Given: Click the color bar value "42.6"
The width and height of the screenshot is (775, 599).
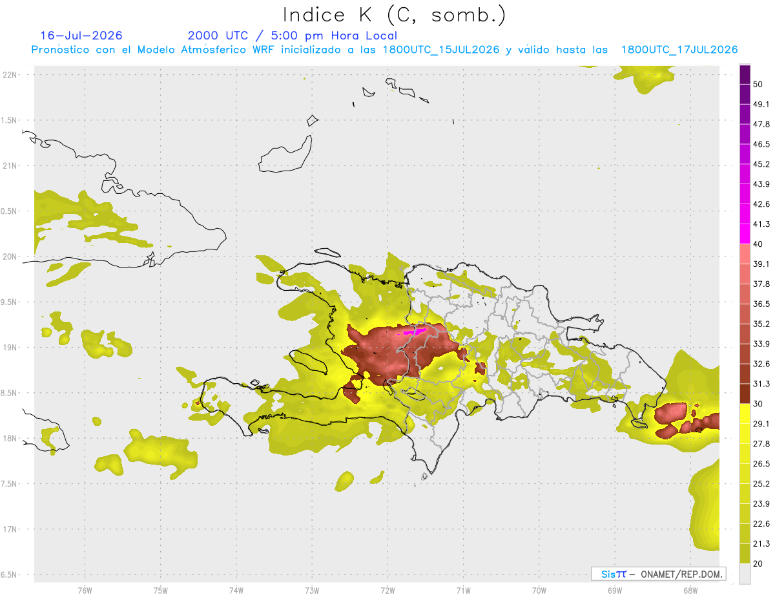Looking at the screenshot, I should pyautogui.click(x=761, y=204).
